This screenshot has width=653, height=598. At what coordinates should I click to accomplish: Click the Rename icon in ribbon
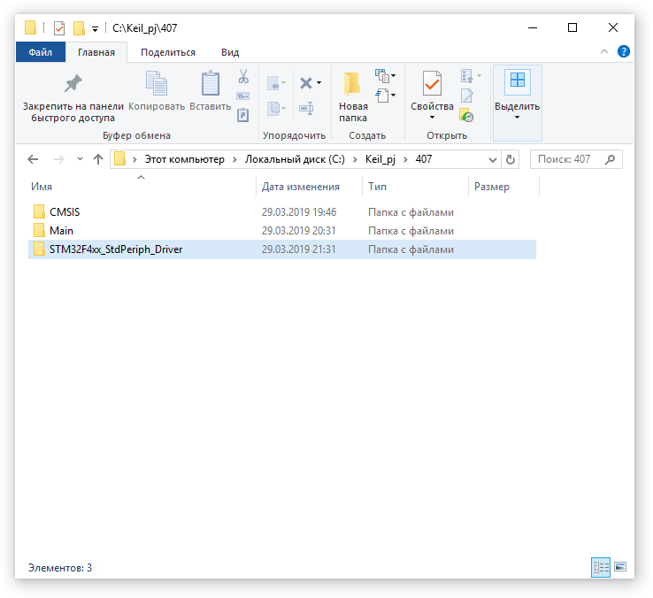pyautogui.click(x=306, y=109)
